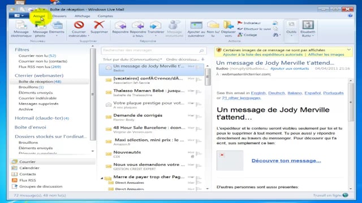Open Hotmail (claude-ter) account
This screenshot has height=203, width=362.
coord(41,118)
